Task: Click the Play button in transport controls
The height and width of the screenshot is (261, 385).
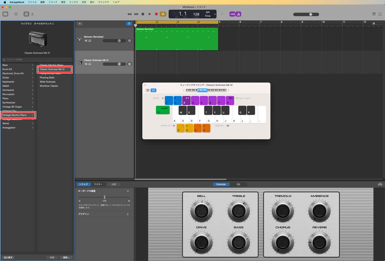Action: point(150,14)
